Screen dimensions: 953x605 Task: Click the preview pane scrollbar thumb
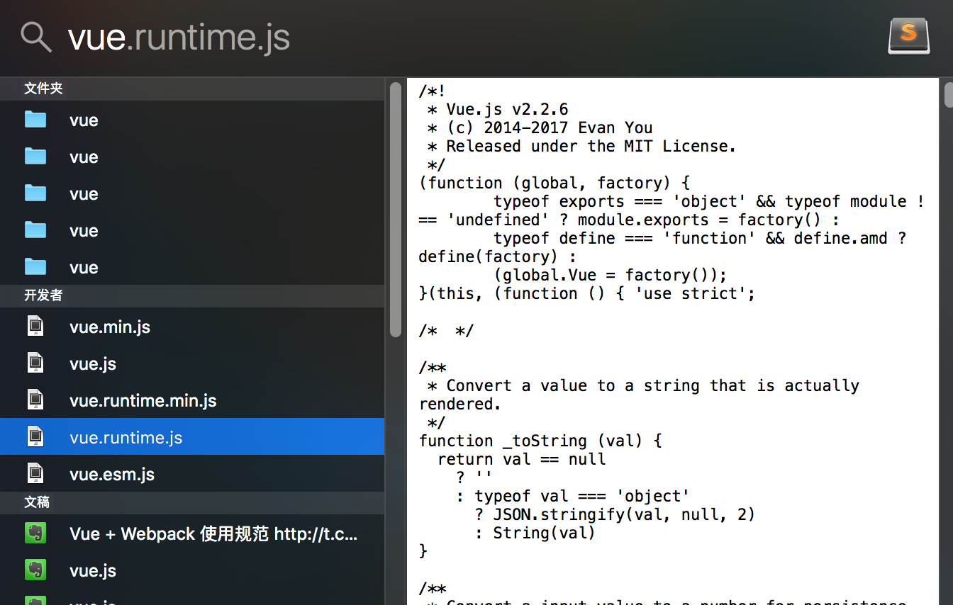949,95
